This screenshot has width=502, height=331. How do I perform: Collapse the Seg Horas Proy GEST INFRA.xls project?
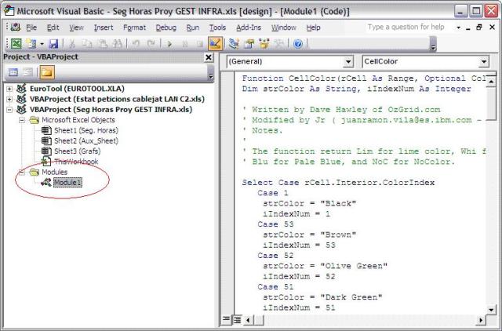pos(9,110)
